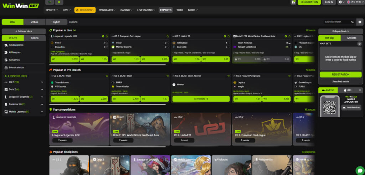Open the SPORTS dropdown menu
This screenshot has height=175, width=365.
click(x=52, y=10)
